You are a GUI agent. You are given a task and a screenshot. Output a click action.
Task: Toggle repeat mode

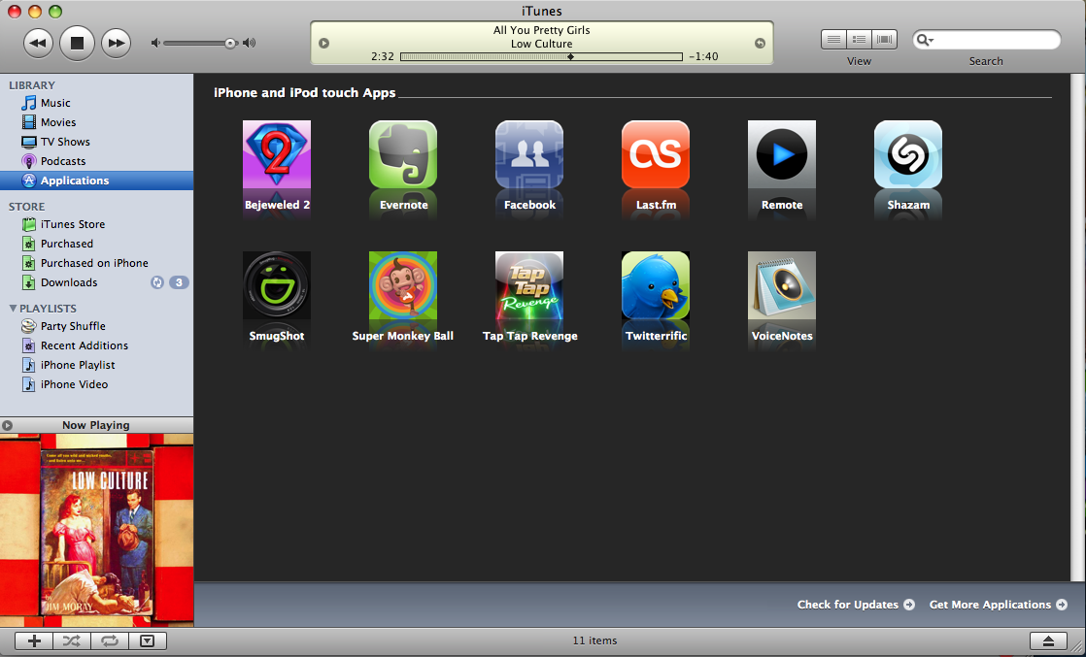(110, 641)
